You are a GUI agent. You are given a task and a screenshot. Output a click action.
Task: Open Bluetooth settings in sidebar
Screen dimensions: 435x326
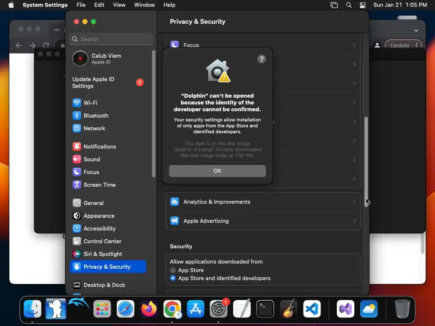coord(107,115)
